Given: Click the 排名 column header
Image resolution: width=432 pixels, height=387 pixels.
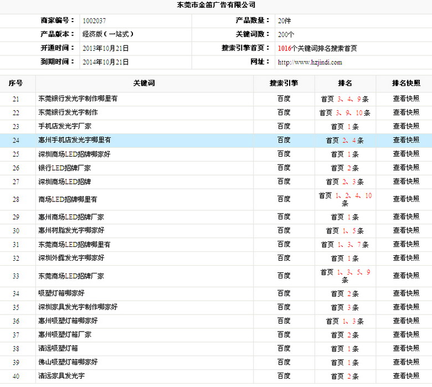Looking at the screenshot, I should (x=345, y=83).
